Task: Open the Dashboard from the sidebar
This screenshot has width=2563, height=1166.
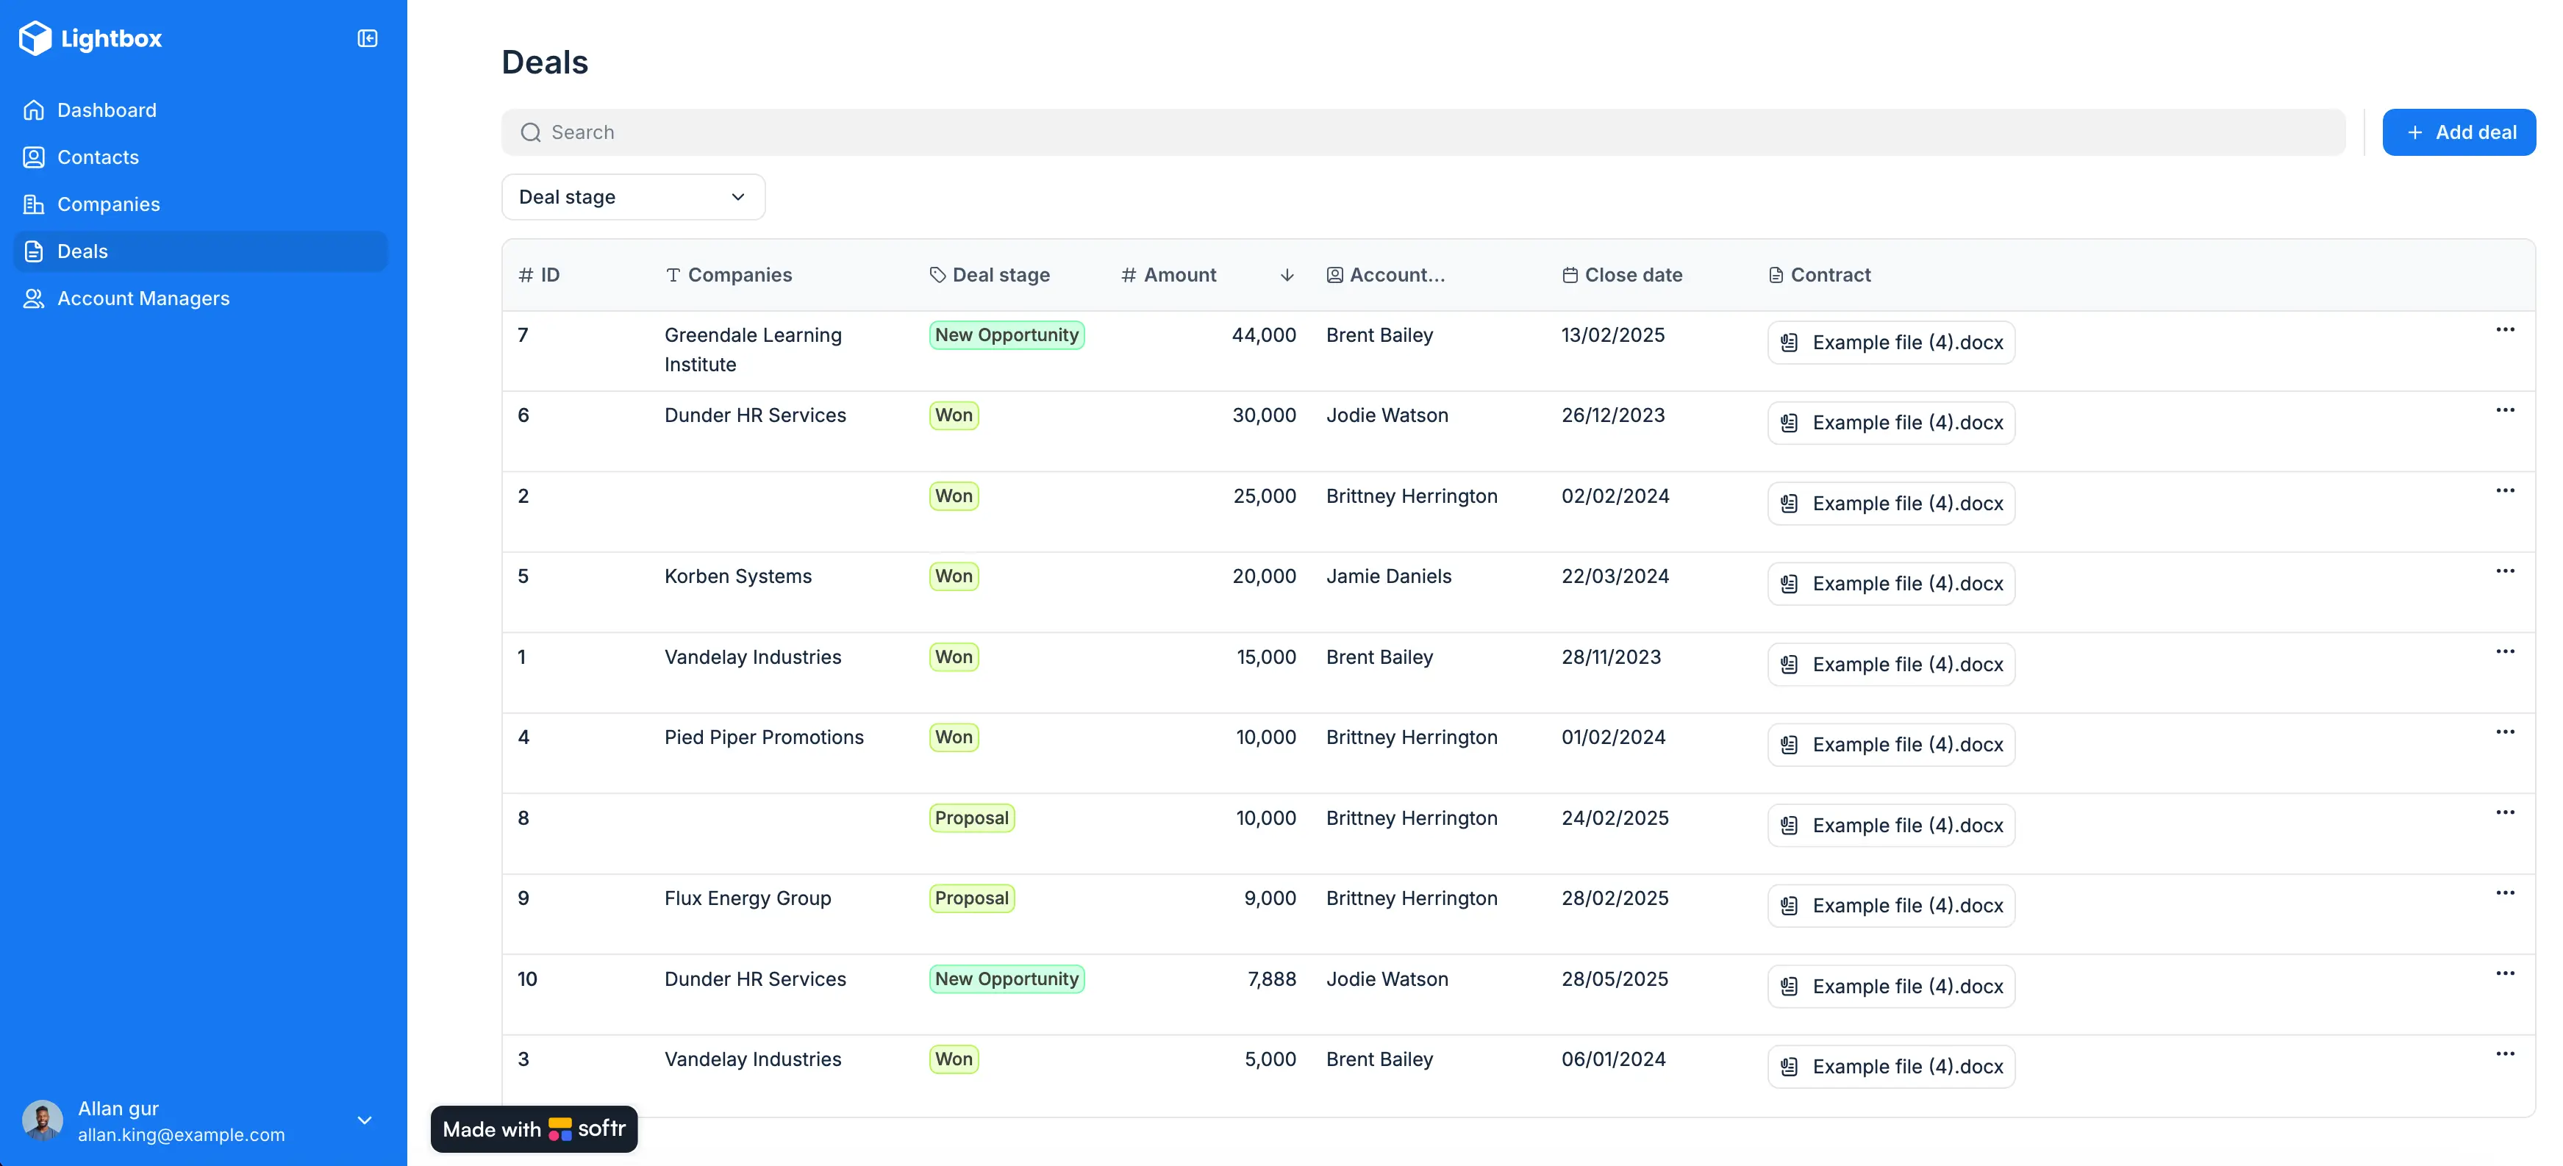Action: (107, 110)
